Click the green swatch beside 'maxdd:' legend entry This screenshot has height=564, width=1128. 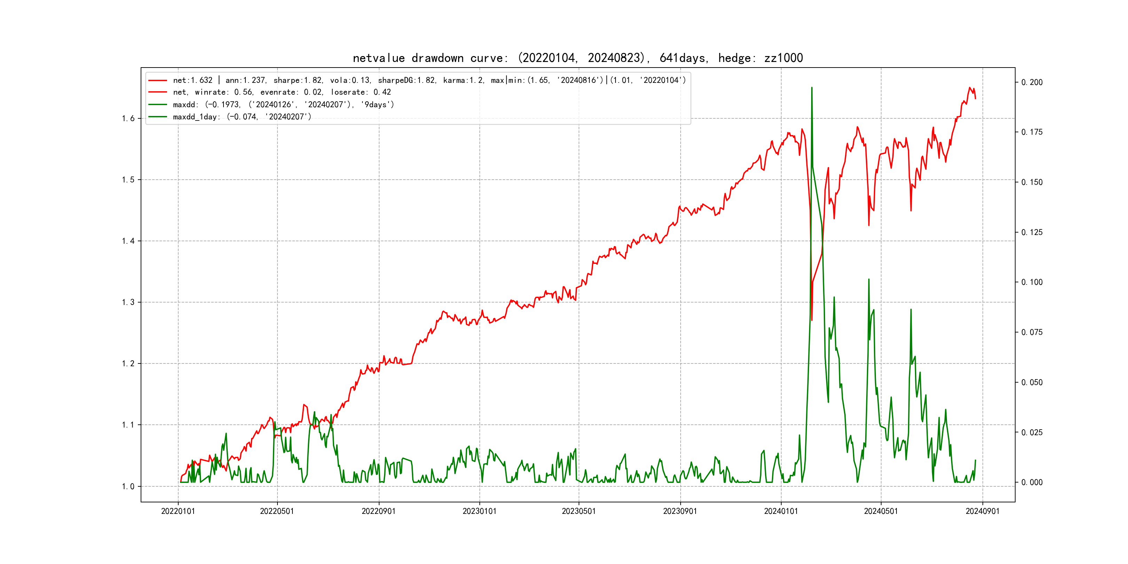pos(158,105)
